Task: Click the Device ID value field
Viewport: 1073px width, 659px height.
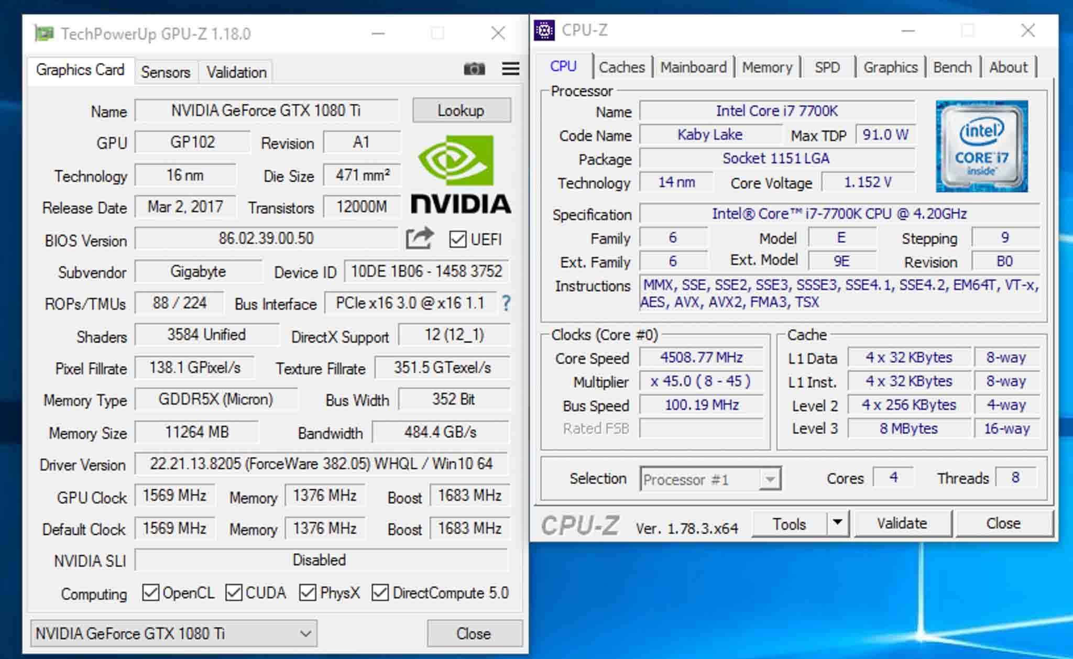Action: click(x=426, y=271)
